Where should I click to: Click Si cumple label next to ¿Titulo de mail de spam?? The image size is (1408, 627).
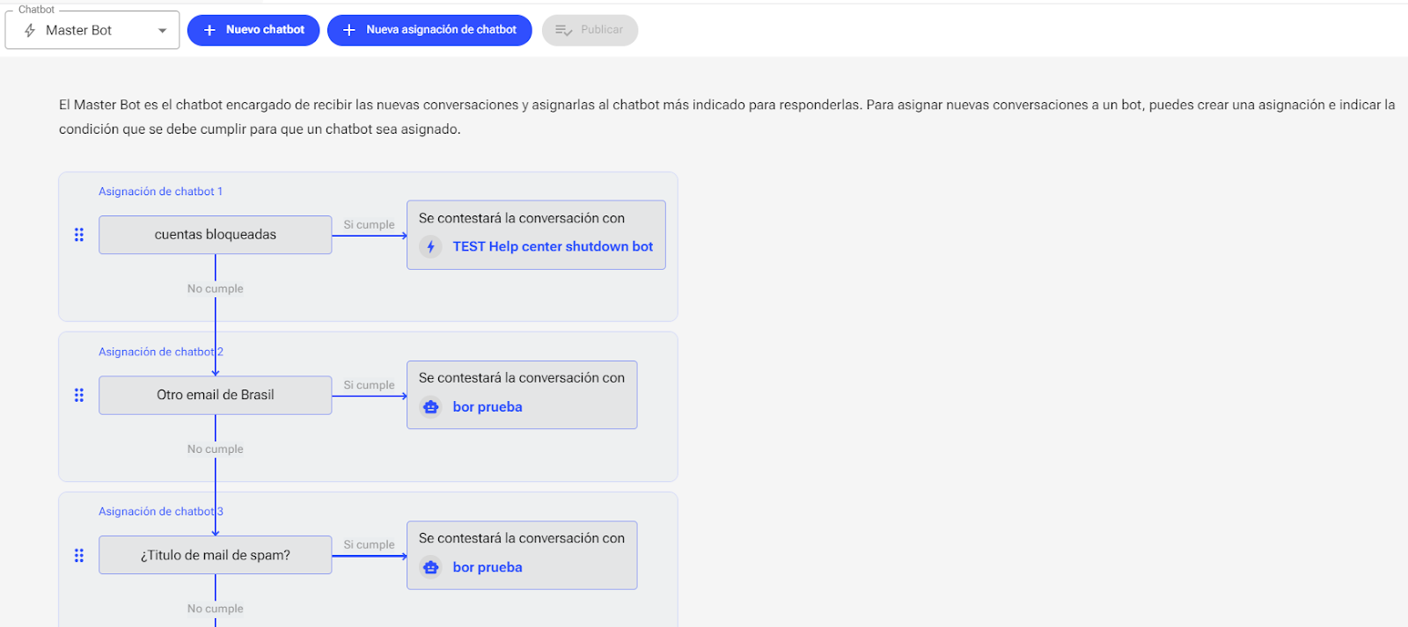pyautogui.click(x=369, y=544)
